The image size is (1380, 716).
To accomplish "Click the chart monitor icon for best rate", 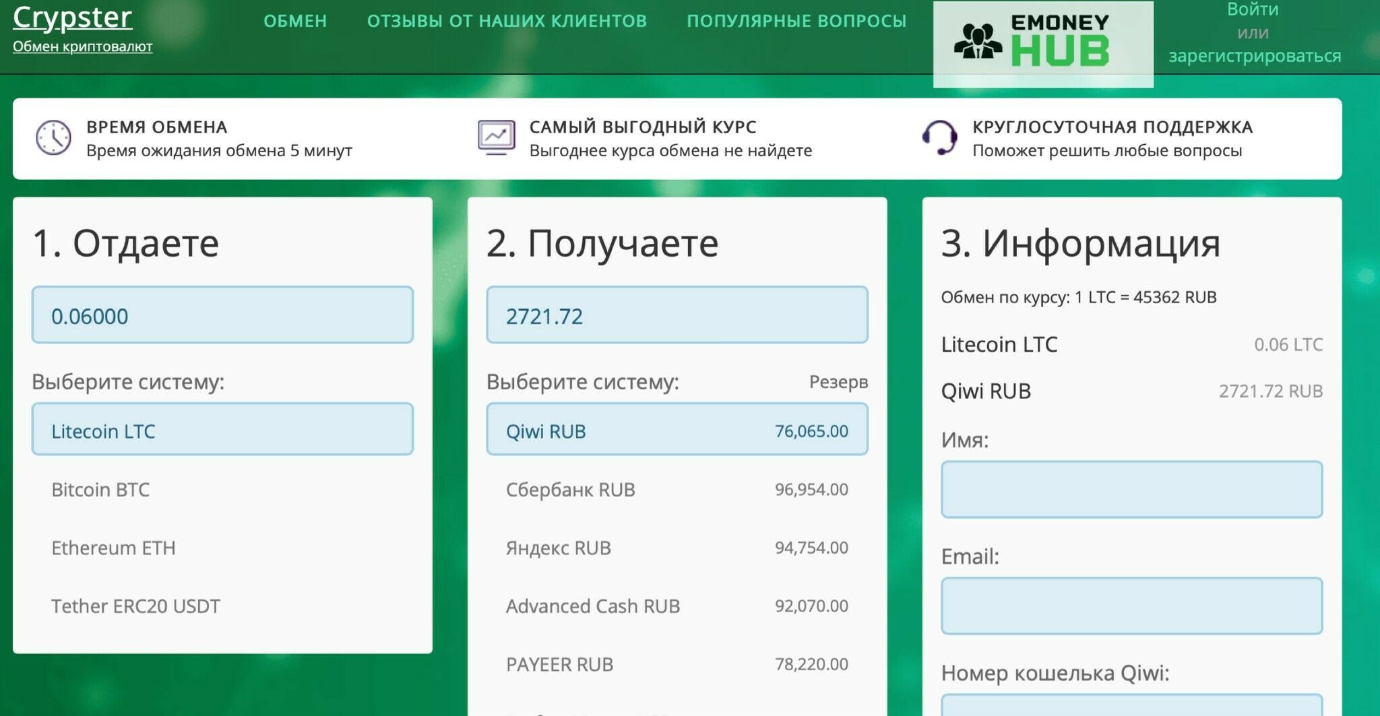I will (x=497, y=137).
